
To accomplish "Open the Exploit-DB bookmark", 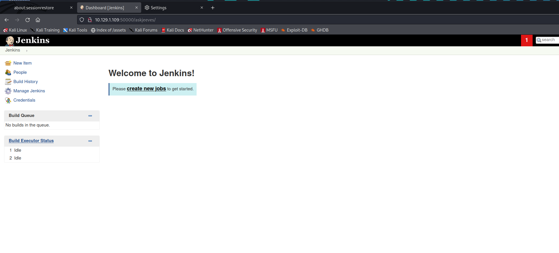I will click(294, 30).
